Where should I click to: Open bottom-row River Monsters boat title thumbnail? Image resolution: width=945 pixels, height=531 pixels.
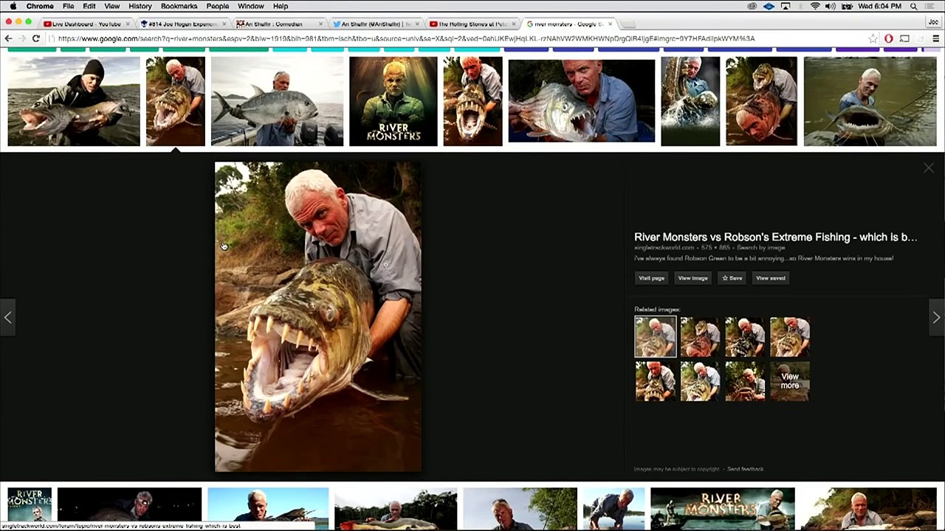[723, 507]
